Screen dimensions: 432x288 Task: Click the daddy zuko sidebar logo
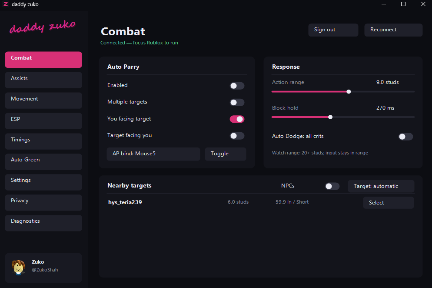[x=42, y=27]
